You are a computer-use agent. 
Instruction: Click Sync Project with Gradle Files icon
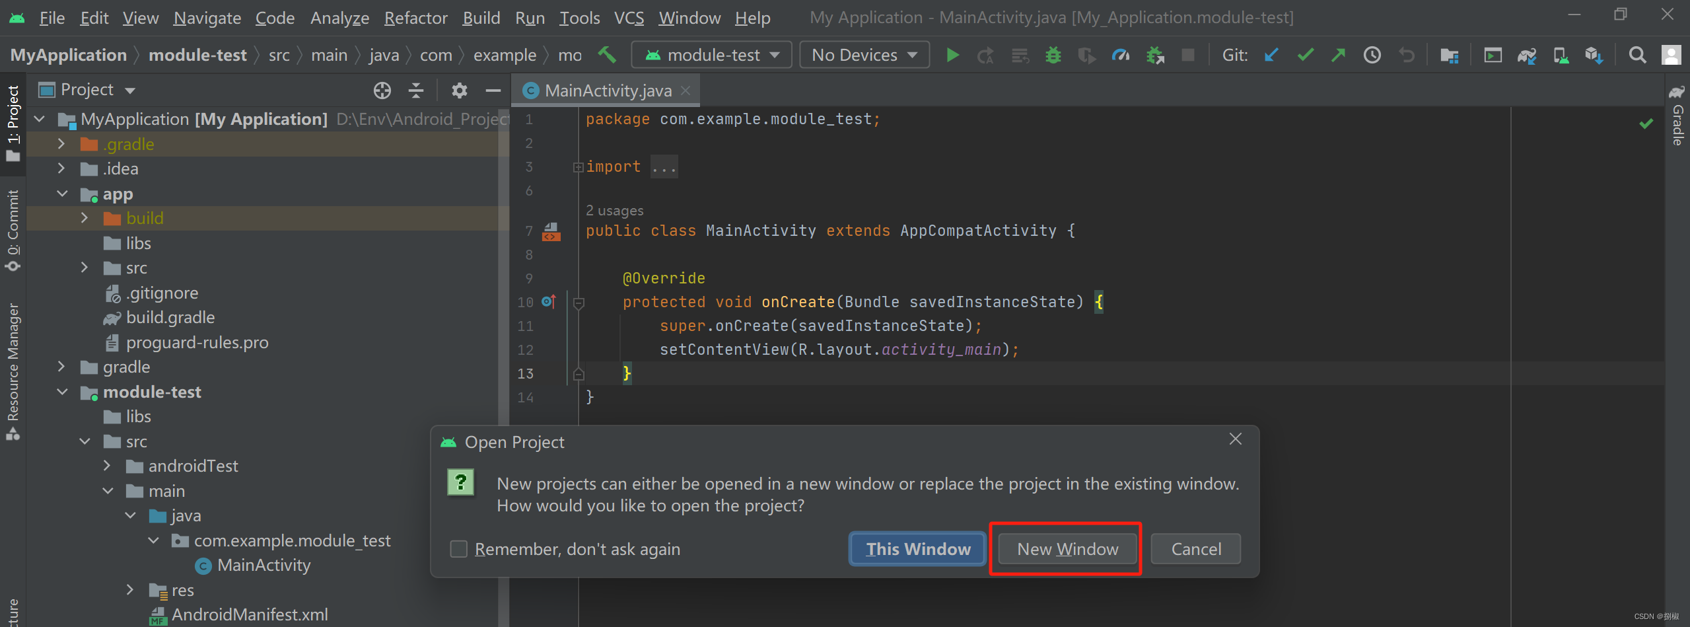(1526, 55)
